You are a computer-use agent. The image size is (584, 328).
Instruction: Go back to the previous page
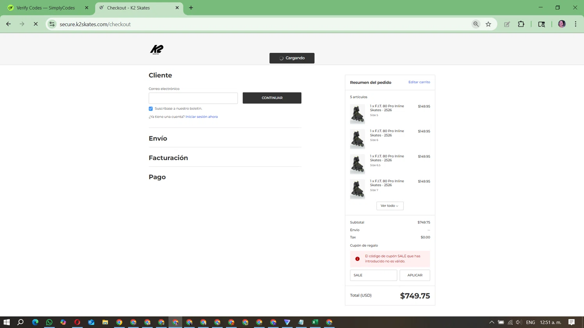click(9, 24)
